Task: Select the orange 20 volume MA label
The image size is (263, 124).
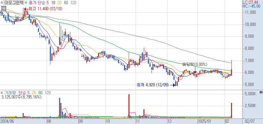Action: pyautogui.click(x=34, y=93)
